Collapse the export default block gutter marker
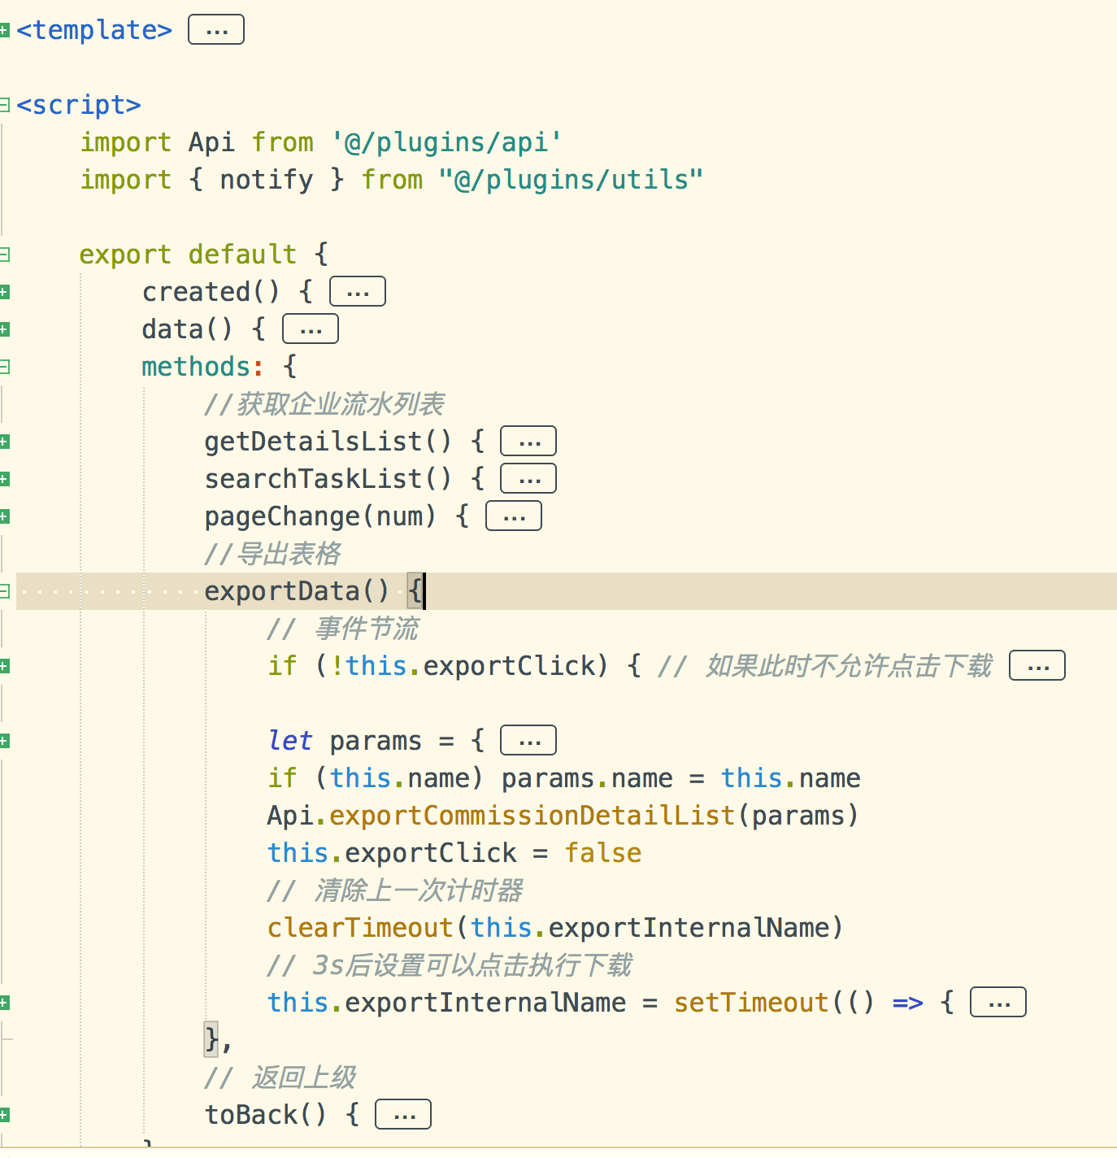Image resolution: width=1117 pixels, height=1158 pixels. click(x=4, y=255)
